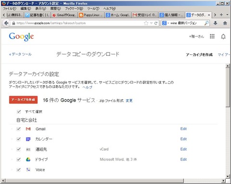Open the URL history dropdown arrow

tap(151, 23)
